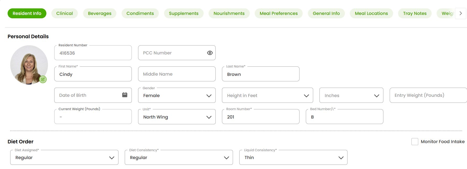Switch to the Tray Notes tab
Viewport: 467px width, 169px height.
click(415, 13)
